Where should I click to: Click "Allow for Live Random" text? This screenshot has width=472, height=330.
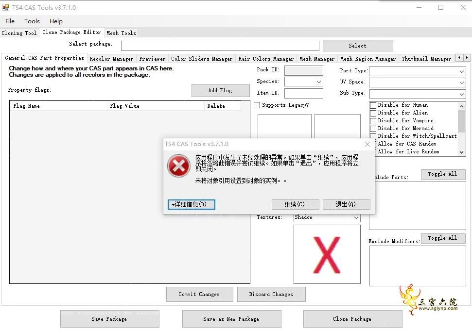(408, 152)
